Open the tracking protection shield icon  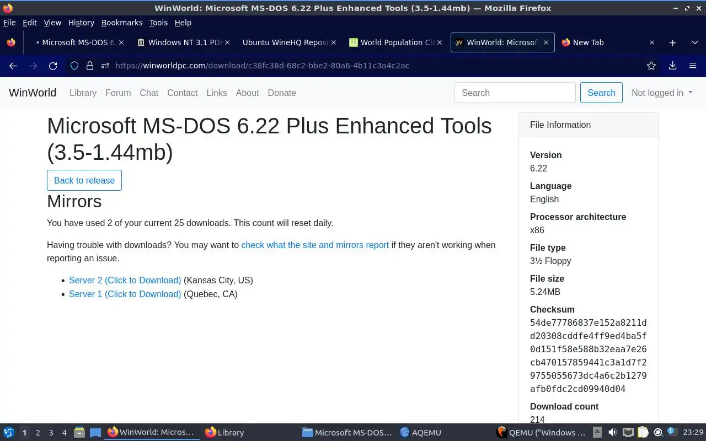(74, 66)
